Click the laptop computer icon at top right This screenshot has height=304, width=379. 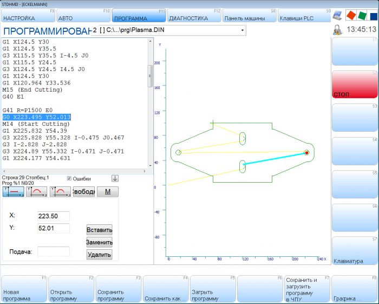coord(338,15)
